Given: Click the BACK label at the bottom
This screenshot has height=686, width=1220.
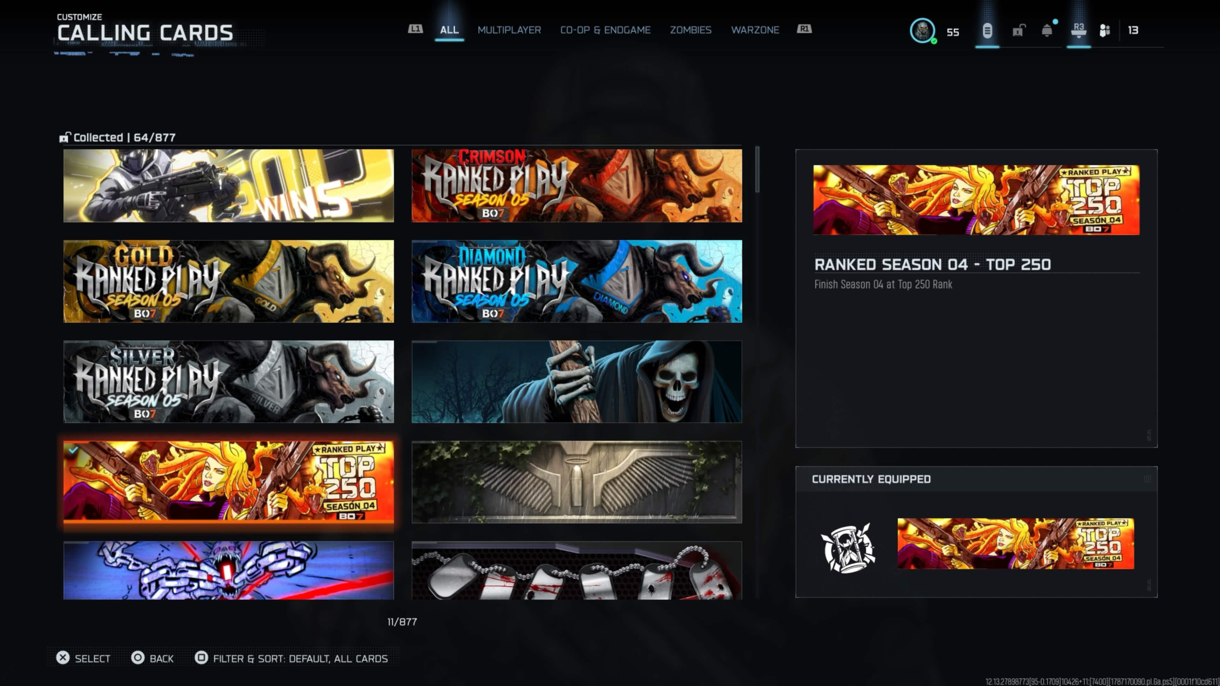Looking at the screenshot, I should pyautogui.click(x=161, y=659).
